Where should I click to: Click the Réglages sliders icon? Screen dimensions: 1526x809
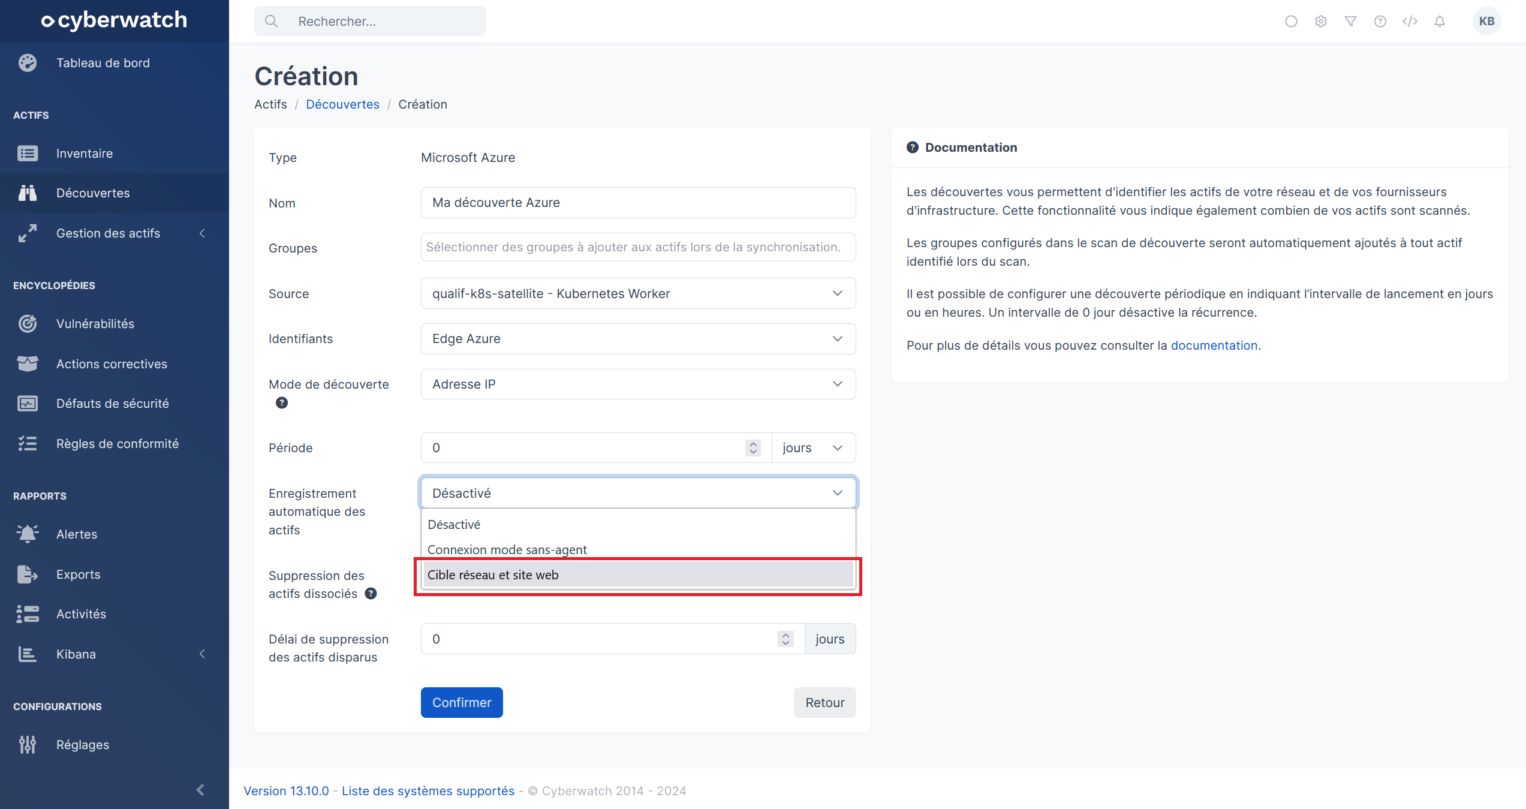tap(28, 745)
